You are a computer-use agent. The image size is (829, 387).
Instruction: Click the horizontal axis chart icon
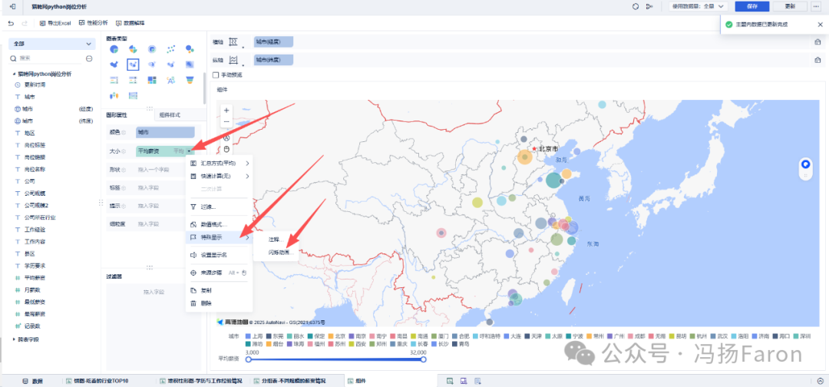[233, 42]
